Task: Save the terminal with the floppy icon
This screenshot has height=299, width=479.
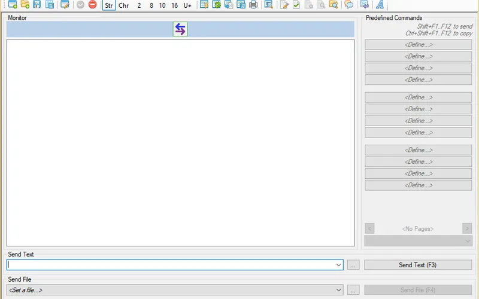Action: 37,5
